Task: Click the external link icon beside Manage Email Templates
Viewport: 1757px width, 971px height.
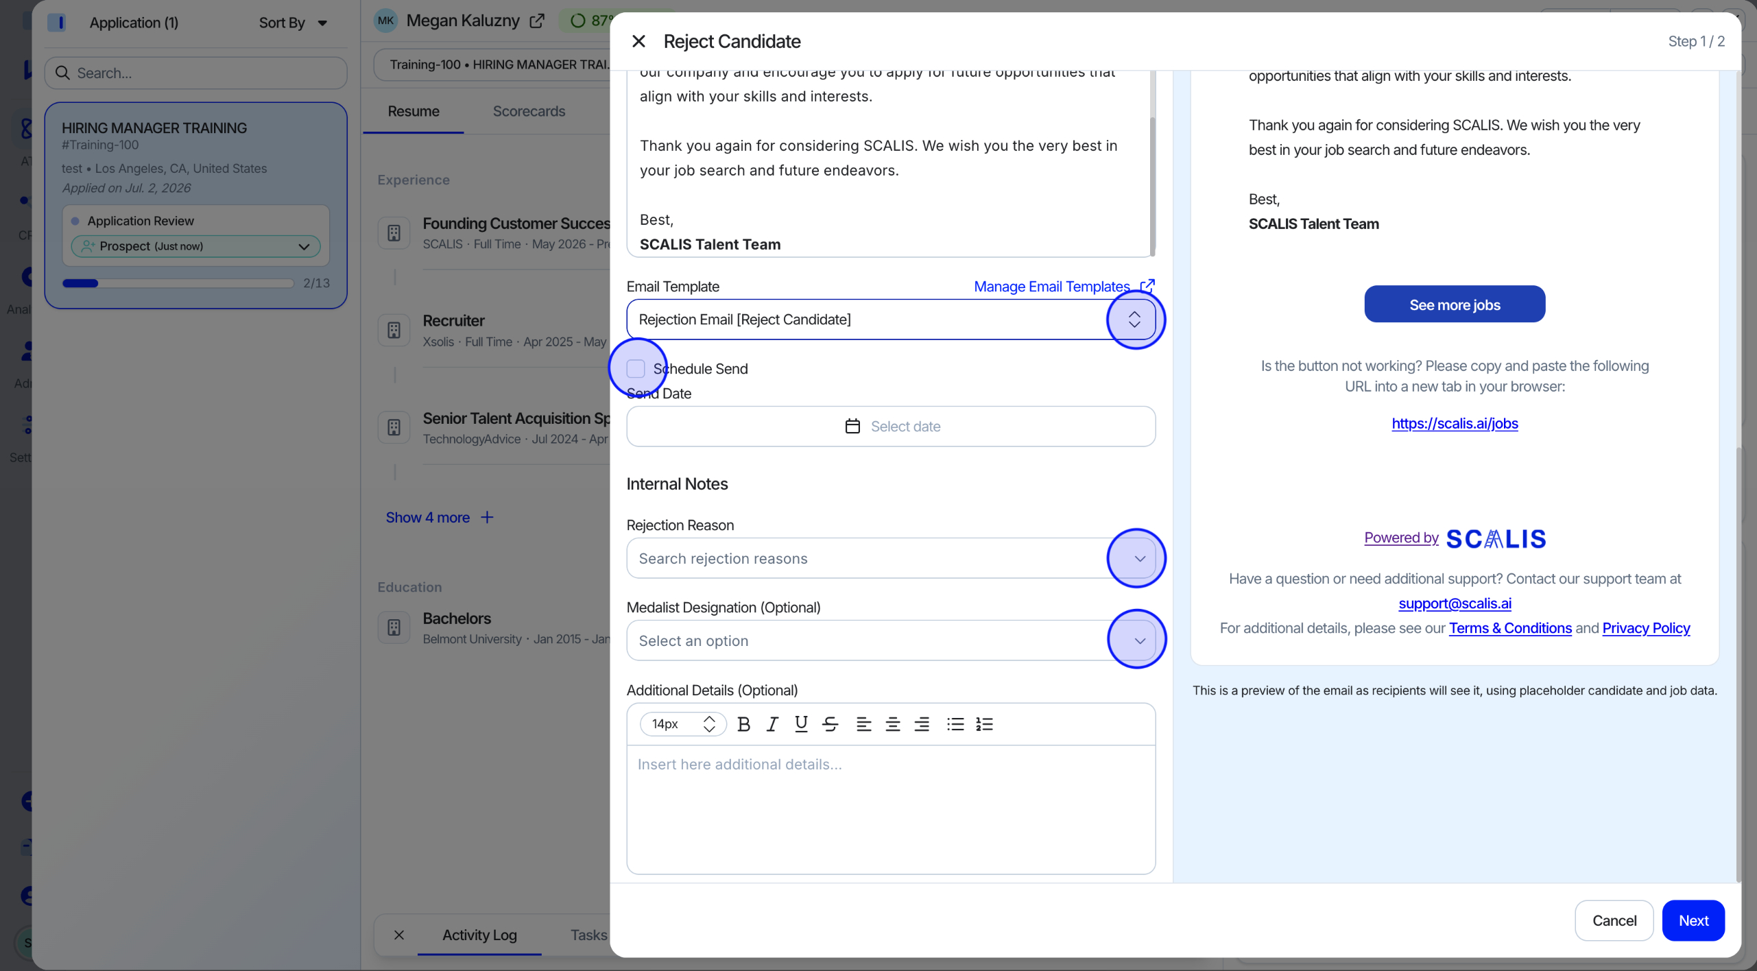Action: 1147,286
